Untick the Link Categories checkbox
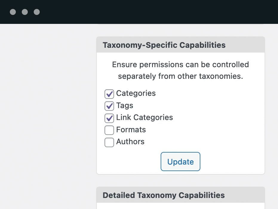Screen dimensions: 278x209 109,118
